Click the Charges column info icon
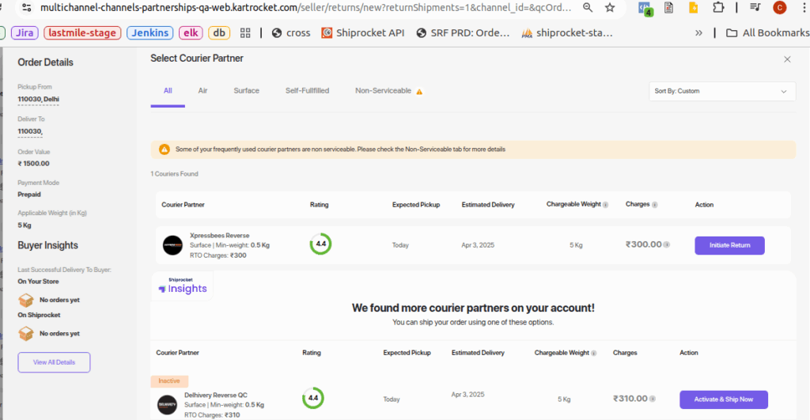The image size is (810, 420). 656,205
